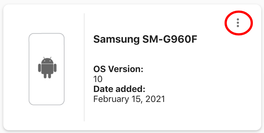
Task: Click the "Date added:" label
Action: coord(119,89)
